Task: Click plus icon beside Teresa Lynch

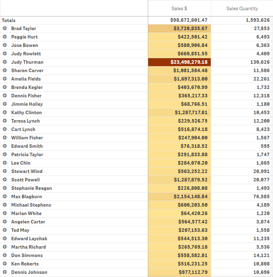Action: [x=5, y=121]
